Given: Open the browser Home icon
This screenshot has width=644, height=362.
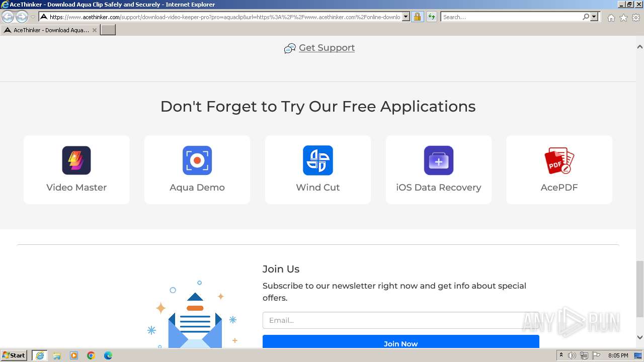Looking at the screenshot, I should point(611,18).
